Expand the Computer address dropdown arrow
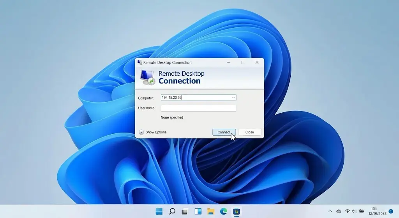This screenshot has width=399, height=218. coord(233,98)
